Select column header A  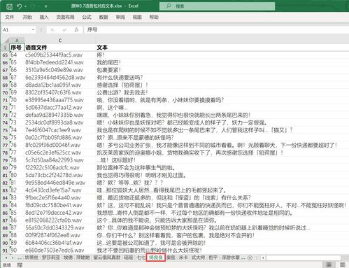coord(17,41)
